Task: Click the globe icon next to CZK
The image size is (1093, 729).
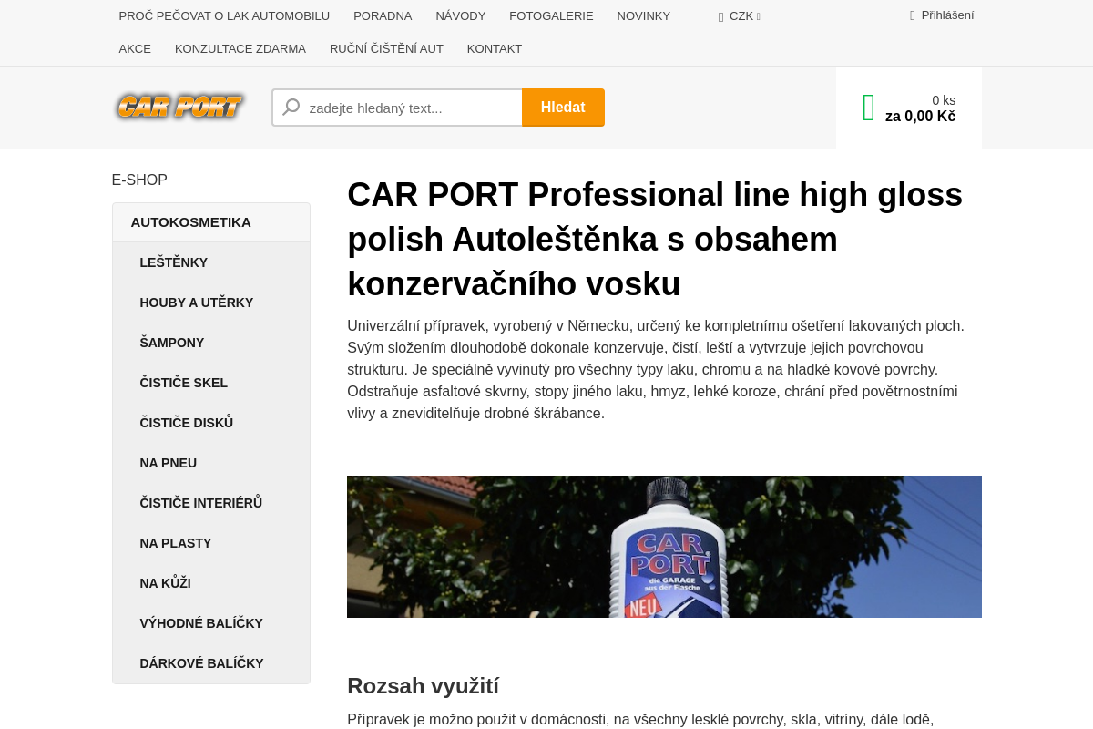Action: pos(720,16)
